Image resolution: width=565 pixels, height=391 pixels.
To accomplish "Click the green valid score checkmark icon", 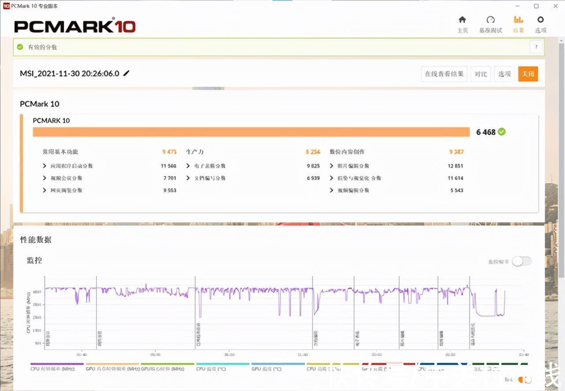I will click(20, 47).
